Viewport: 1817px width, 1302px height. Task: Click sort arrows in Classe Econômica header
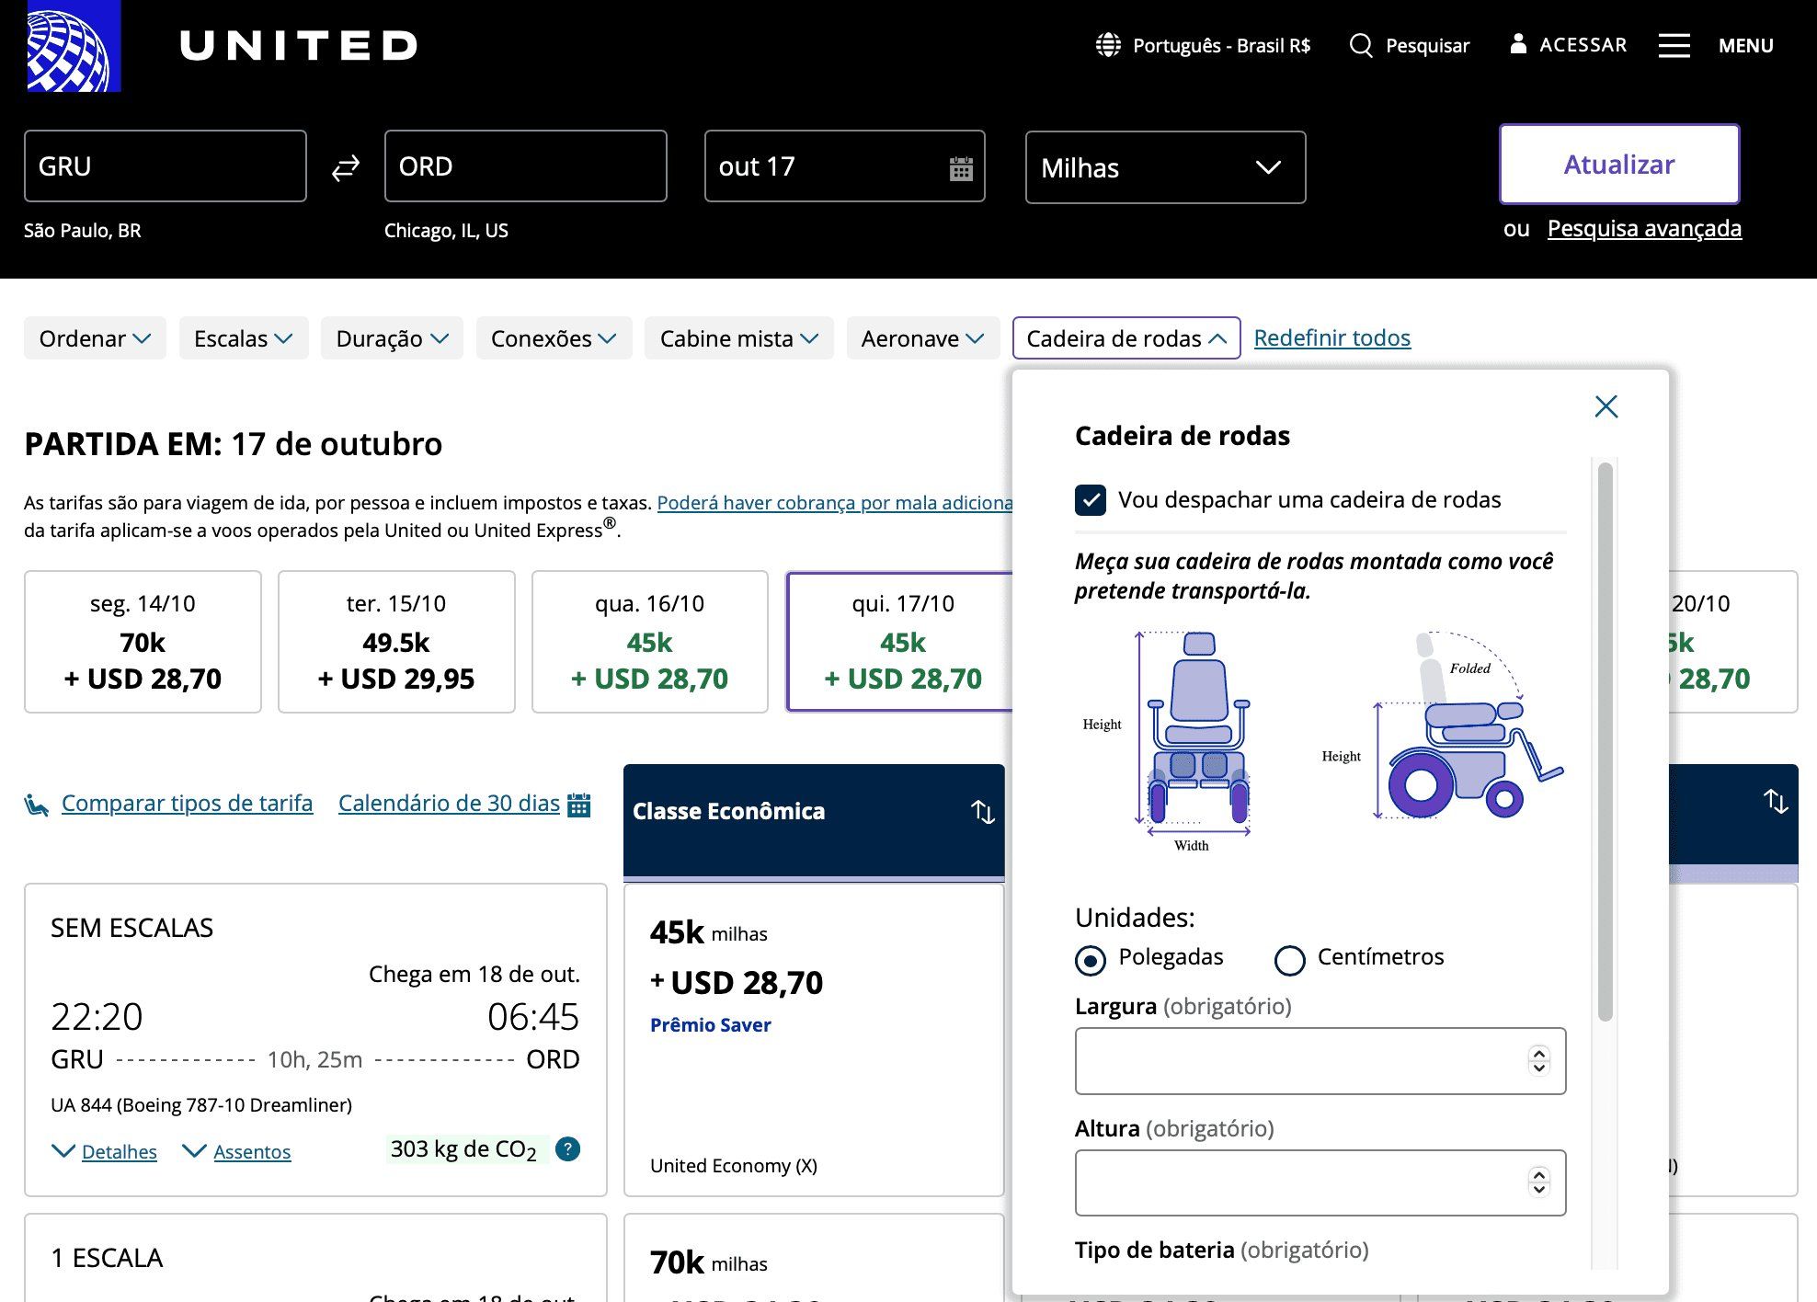982,811
